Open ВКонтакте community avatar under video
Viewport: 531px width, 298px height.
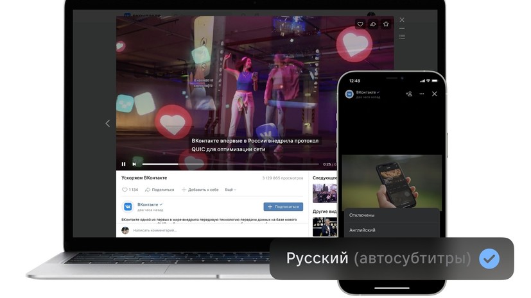coord(128,207)
